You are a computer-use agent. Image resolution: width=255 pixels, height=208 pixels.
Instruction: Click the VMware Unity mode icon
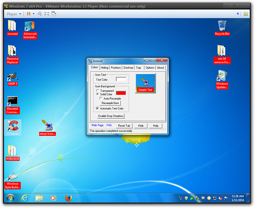54,14
